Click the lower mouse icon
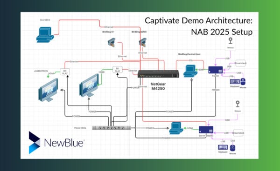Image resolution: width=280 pixels, height=171 pixels. tap(232, 148)
